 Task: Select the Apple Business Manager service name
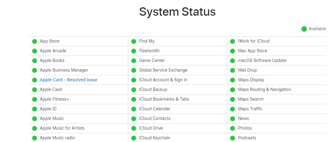click(x=64, y=70)
